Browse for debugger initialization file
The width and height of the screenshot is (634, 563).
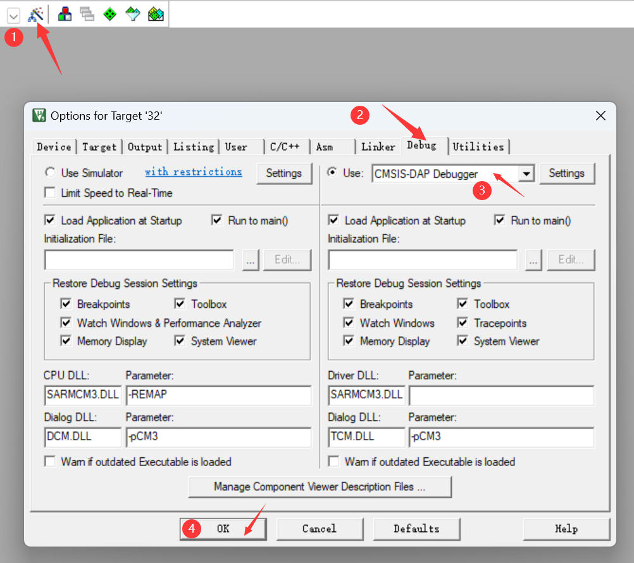(x=534, y=260)
